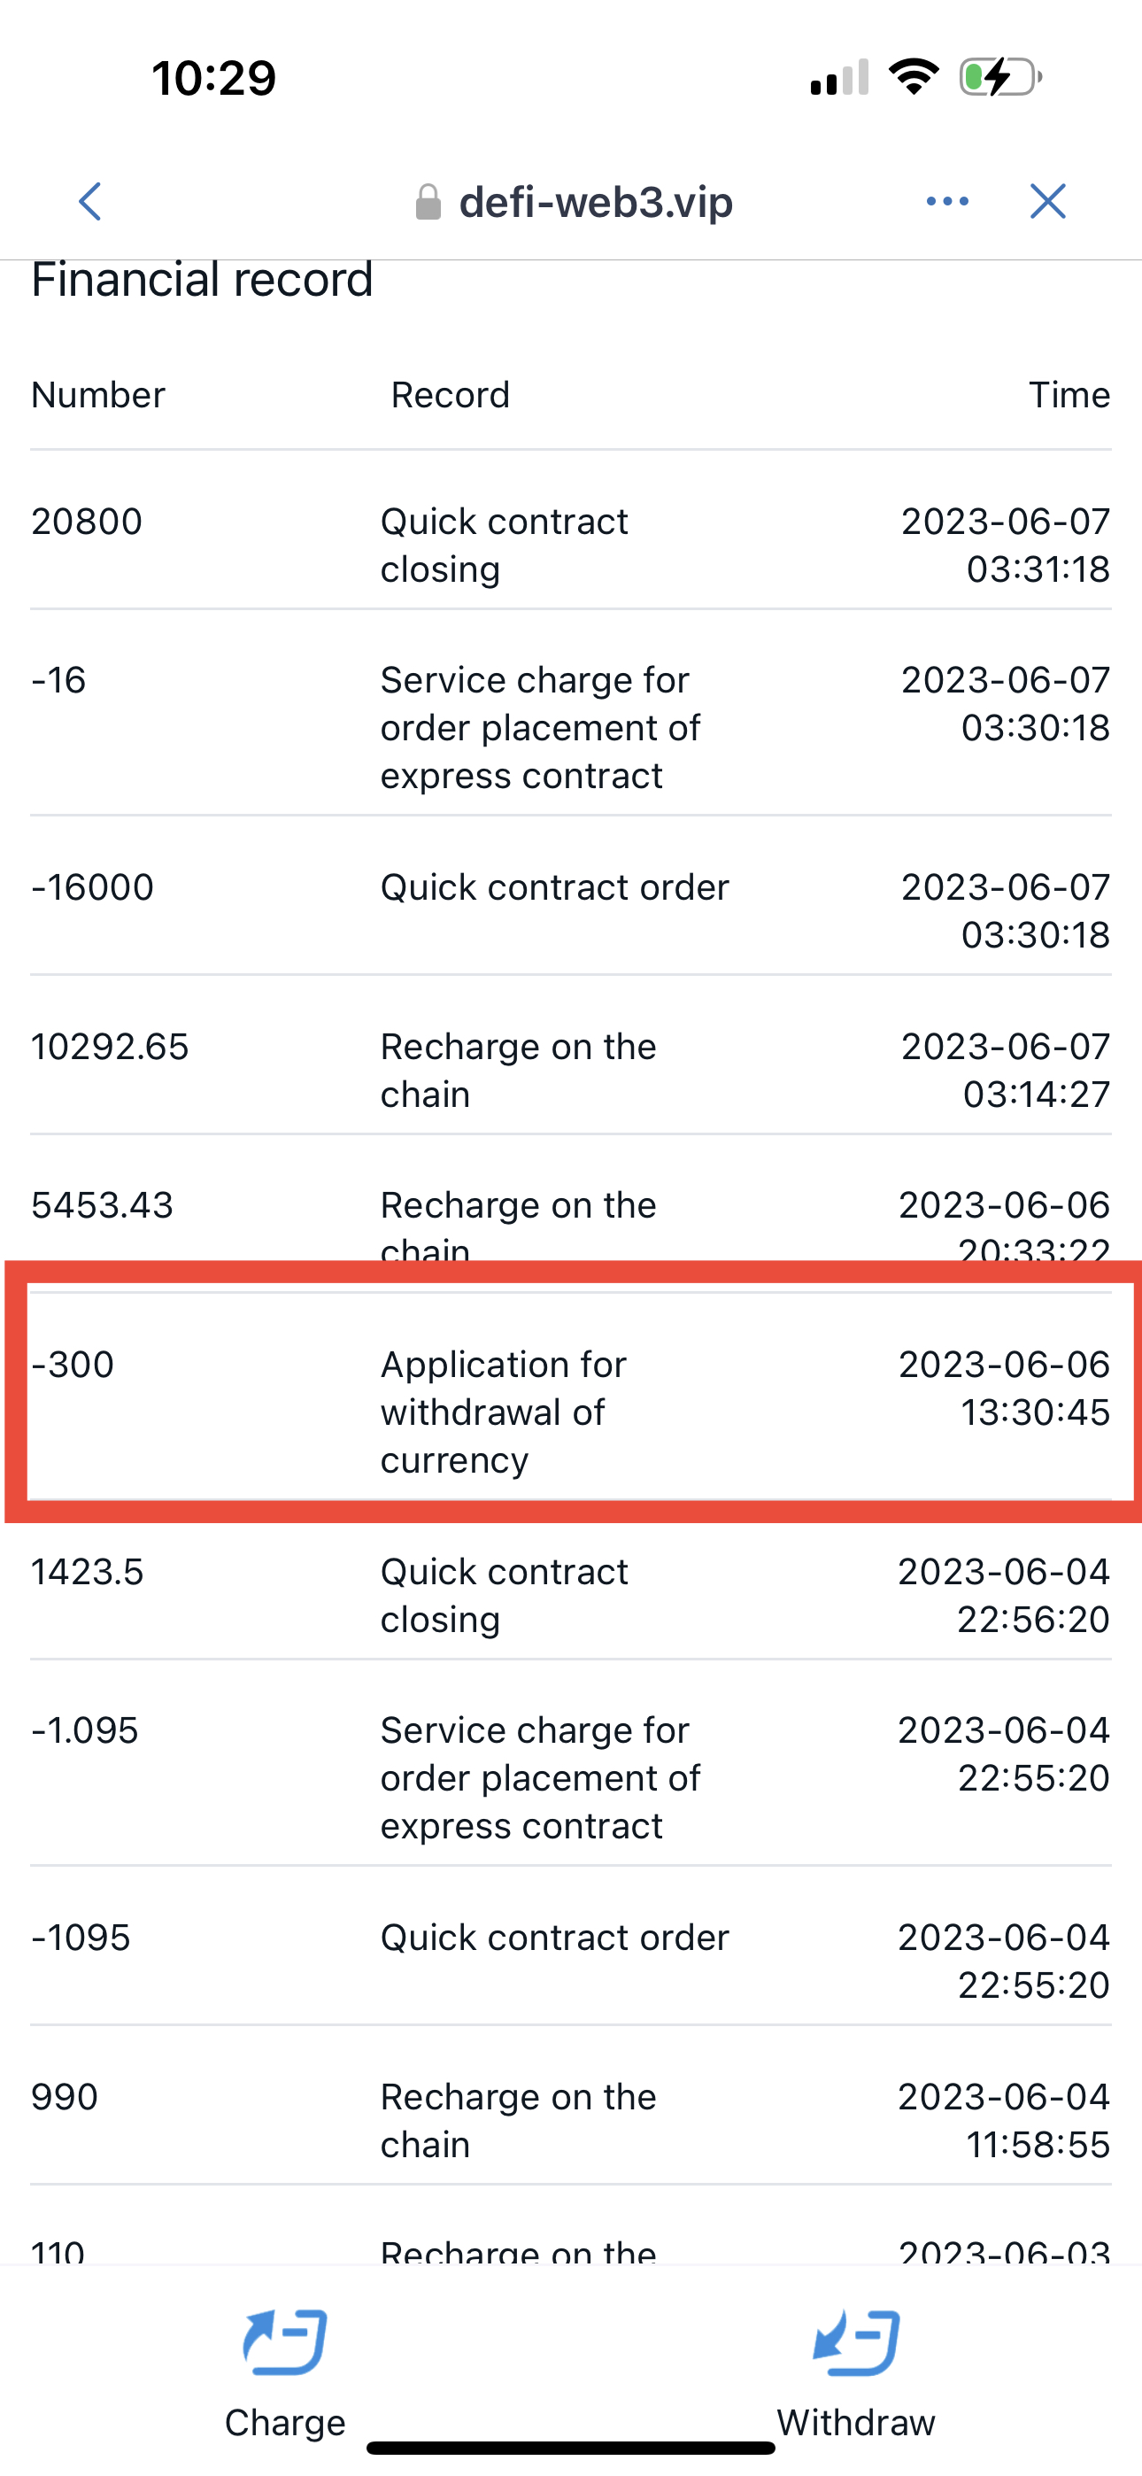1142x2476 pixels.
Task: Tap the Wi-Fi status icon
Action: pos(914,77)
